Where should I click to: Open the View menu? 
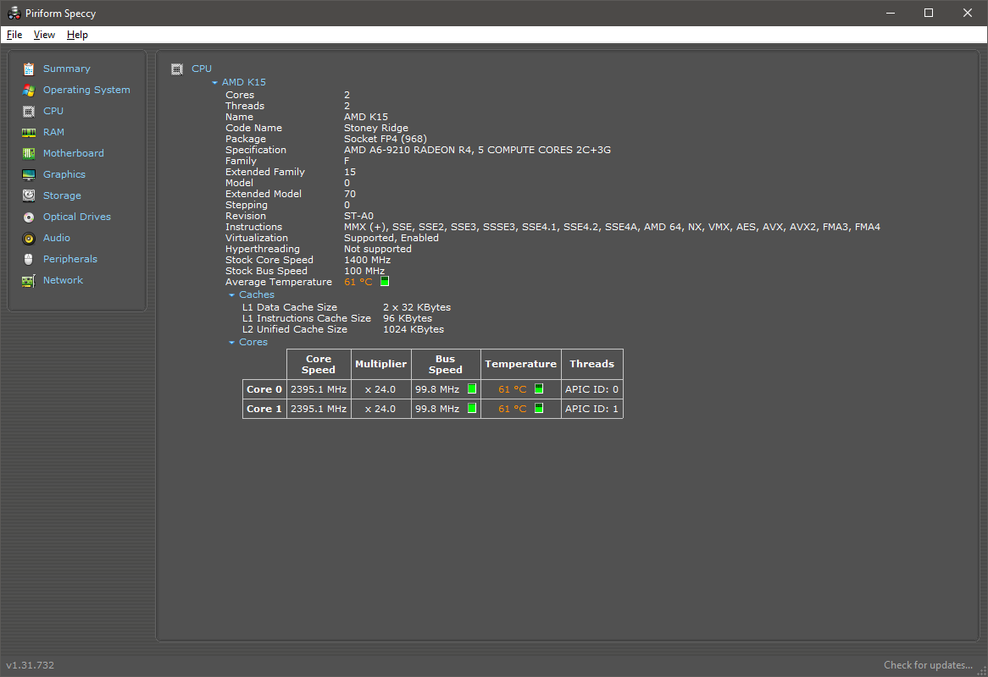coord(44,35)
